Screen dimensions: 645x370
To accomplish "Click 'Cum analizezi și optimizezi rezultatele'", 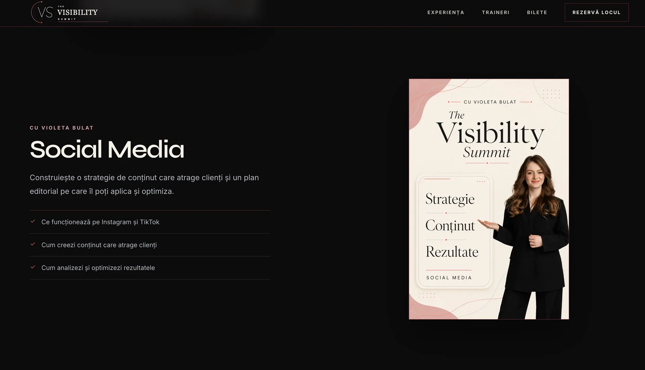I will [x=98, y=268].
